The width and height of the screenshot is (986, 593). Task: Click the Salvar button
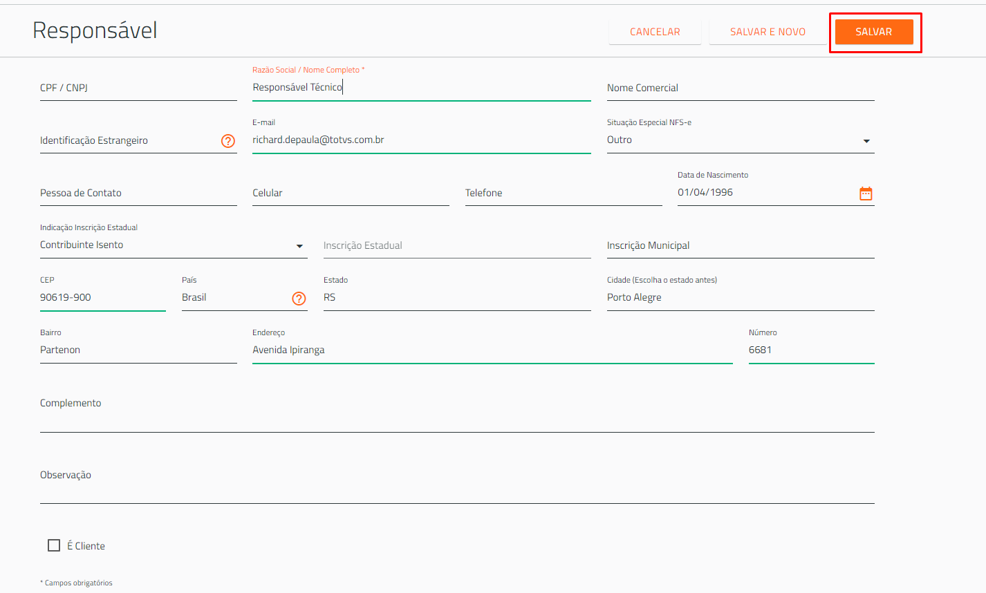874,32
